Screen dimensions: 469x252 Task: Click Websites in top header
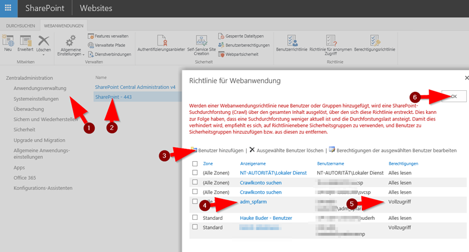[96, 8]
